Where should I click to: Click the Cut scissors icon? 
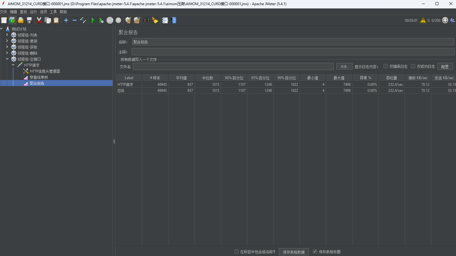click(x=39, y=20)
